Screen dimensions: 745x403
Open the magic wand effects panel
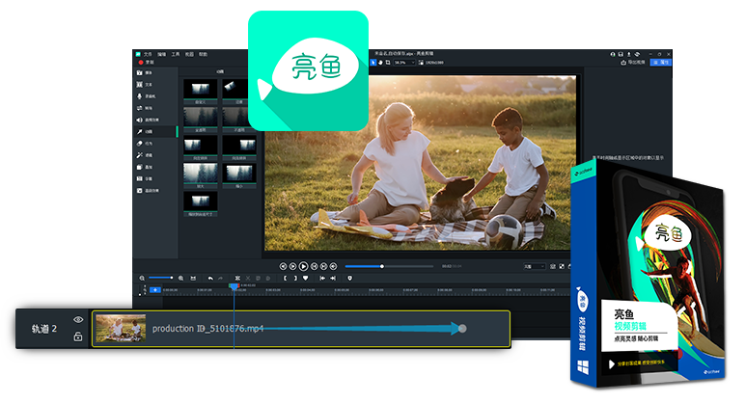click(x=140, y=155)
